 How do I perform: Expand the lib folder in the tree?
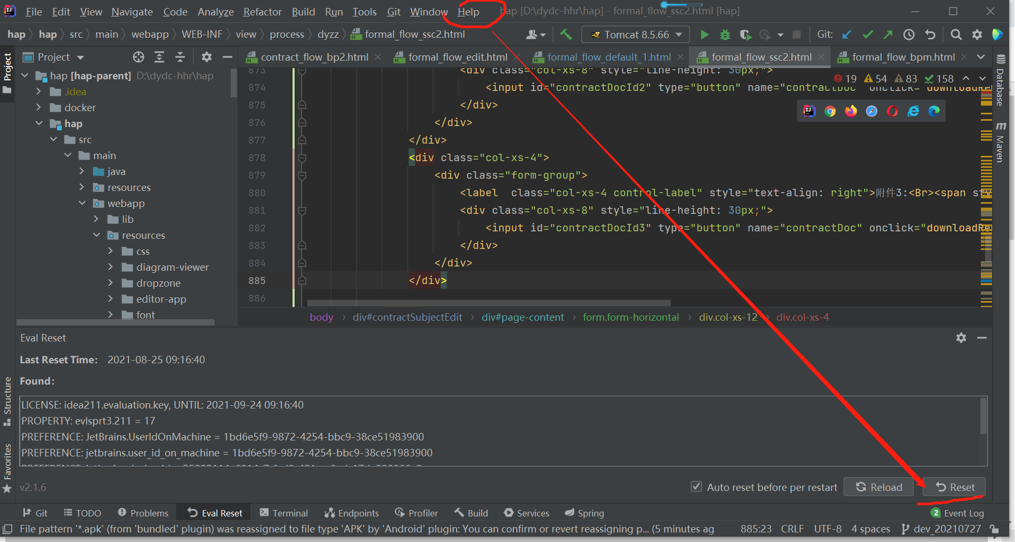tap(96, 219)
